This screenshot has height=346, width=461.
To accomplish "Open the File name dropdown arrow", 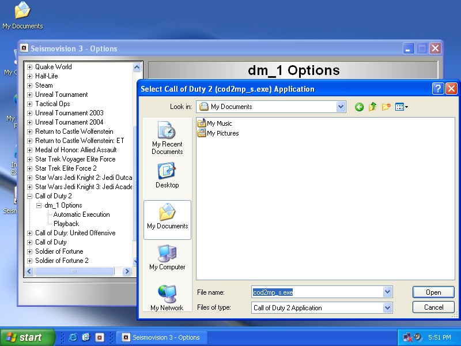I will click(x=387, y=292).
